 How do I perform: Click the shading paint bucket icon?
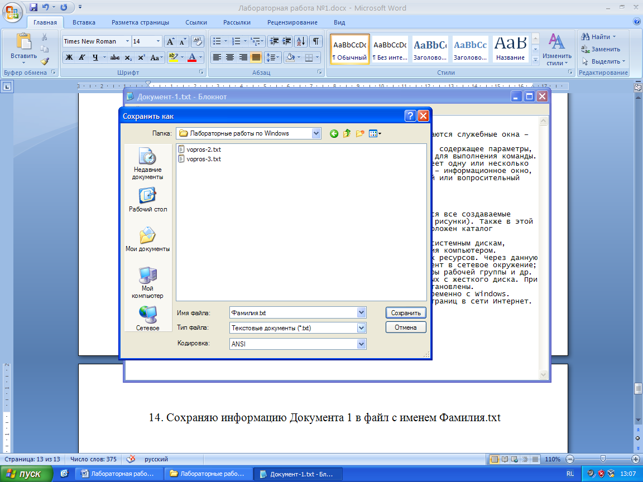(290, 57)
